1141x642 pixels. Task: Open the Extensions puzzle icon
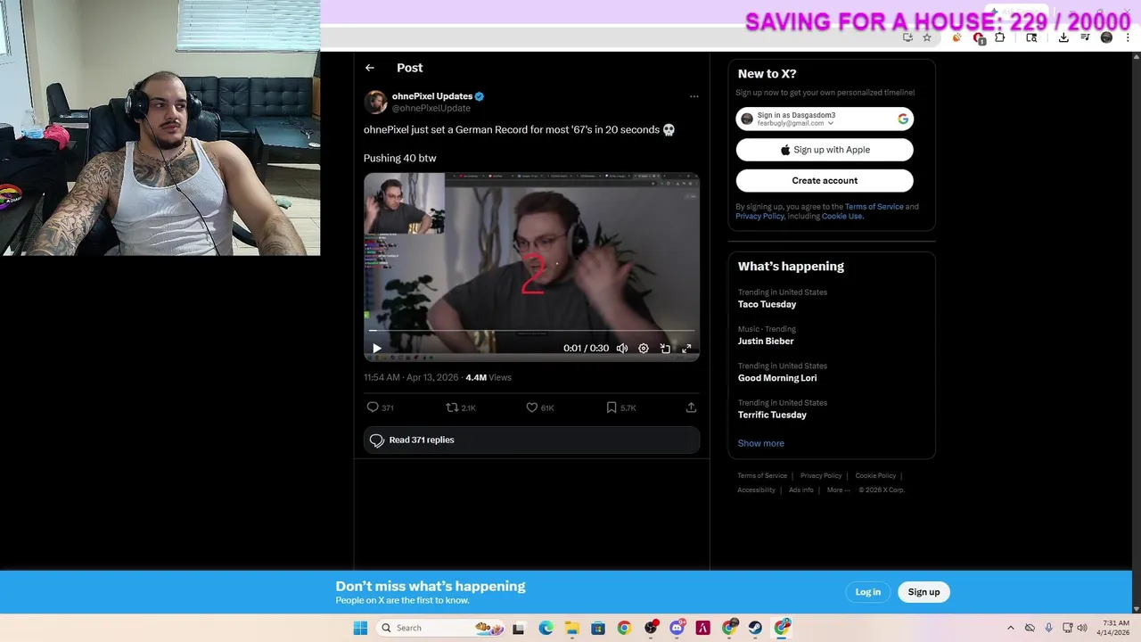click(1000, 37)
